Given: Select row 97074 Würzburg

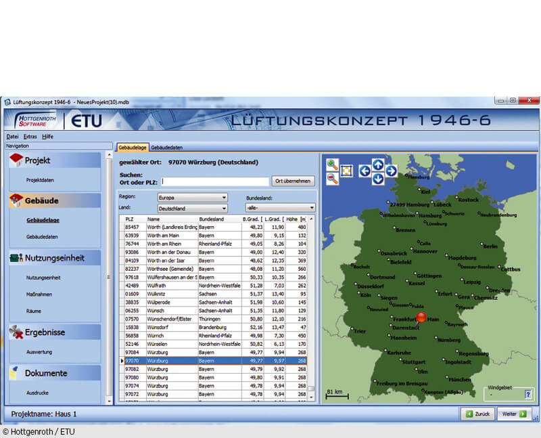Looking at the screenshot, I should (213, 385).
